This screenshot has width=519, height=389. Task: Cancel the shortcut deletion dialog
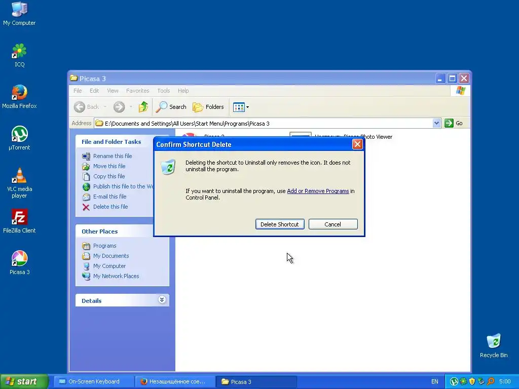pos(332,224)
